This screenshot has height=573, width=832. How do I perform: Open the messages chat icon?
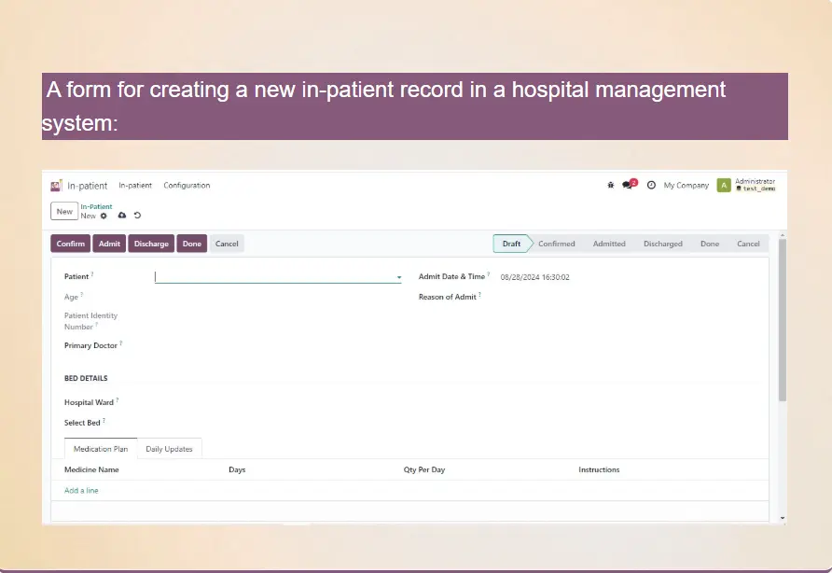click(628, 186)
